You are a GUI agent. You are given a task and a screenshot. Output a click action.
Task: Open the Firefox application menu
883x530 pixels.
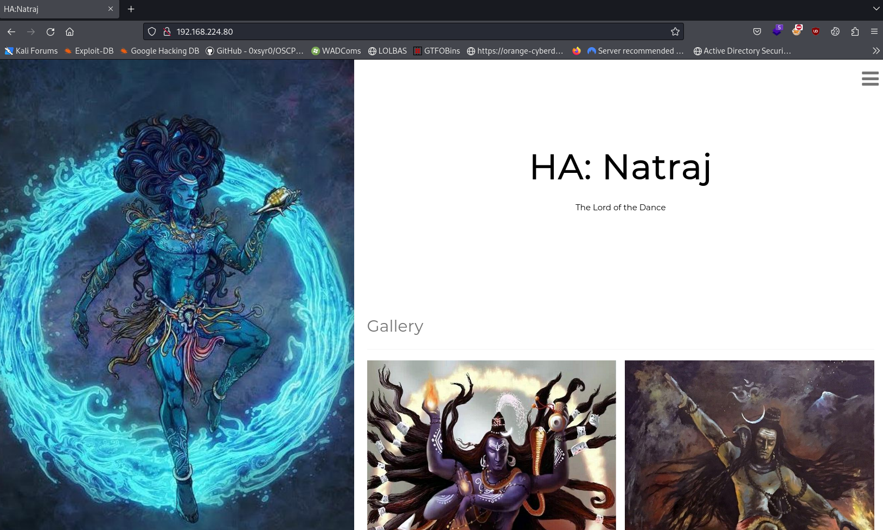click(x=874, y=31)
